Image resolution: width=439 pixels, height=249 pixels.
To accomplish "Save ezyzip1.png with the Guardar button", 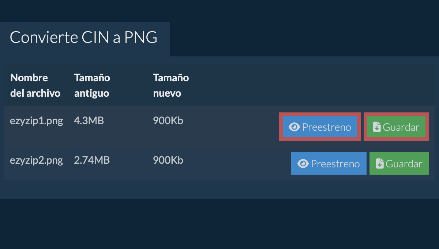I will [396, 127].
